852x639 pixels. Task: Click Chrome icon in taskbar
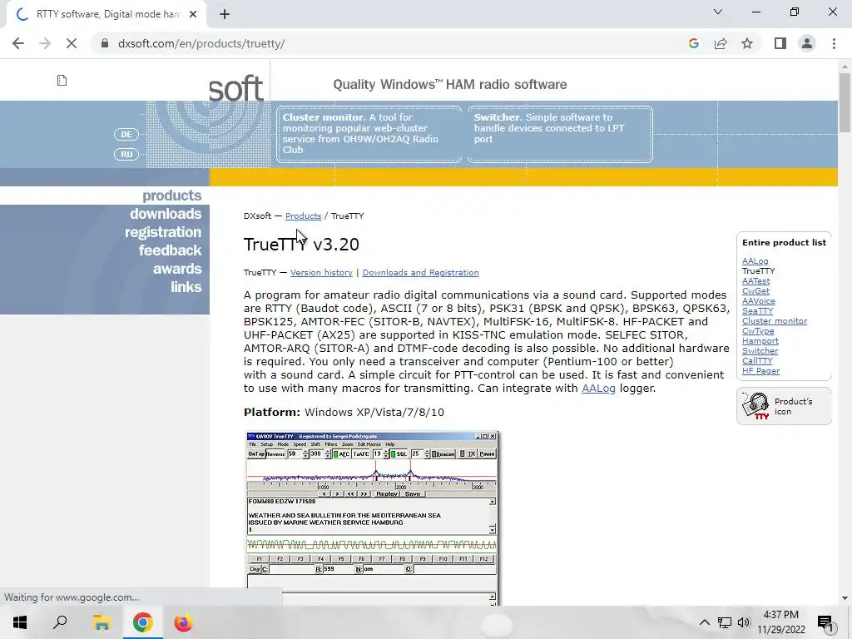tap(142, 622)
